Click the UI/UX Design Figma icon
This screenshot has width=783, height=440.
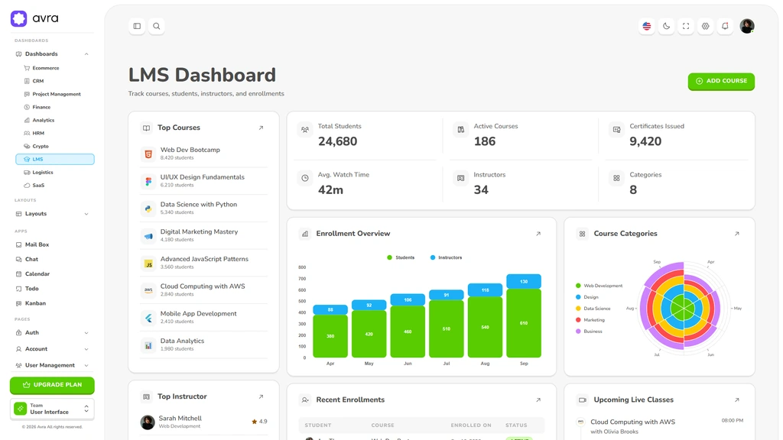click(148, 181)
